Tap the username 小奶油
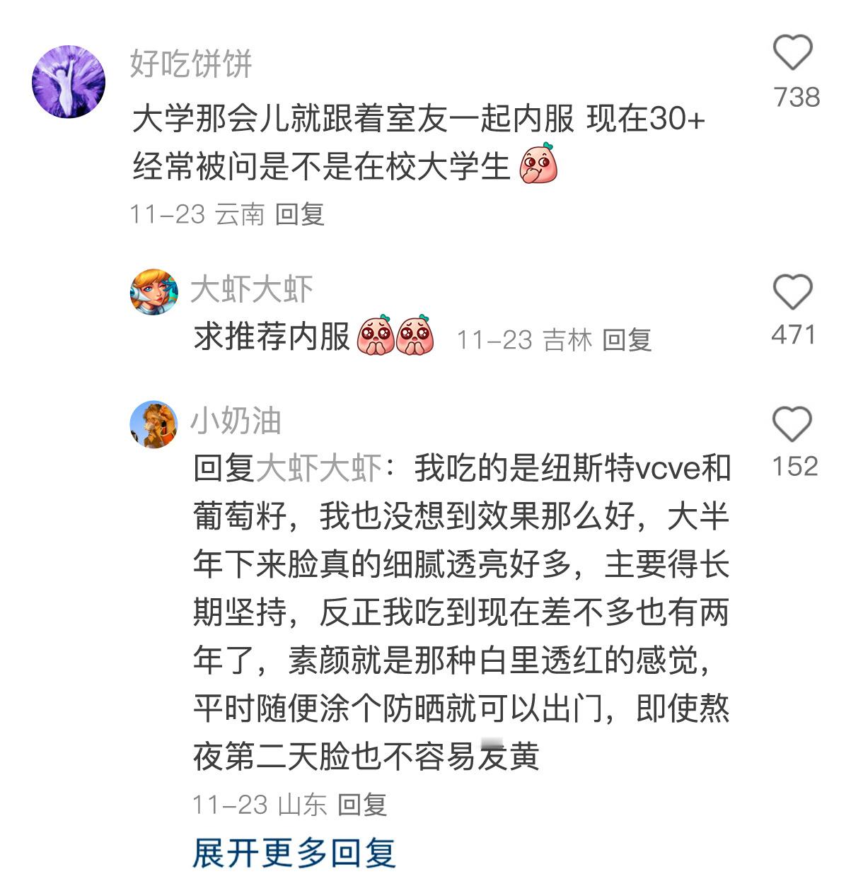 click(x=236, y=421)
